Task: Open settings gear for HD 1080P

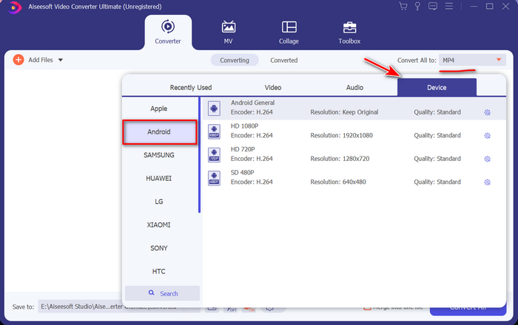Action: click(487, 135)
